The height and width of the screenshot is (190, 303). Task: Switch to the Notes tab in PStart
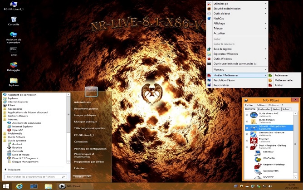(276, 109)
